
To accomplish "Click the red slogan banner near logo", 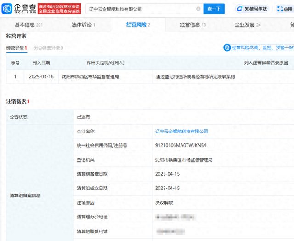I will (59, 9).
